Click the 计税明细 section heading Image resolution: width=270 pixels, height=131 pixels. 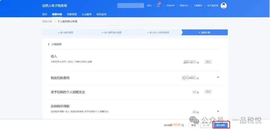56,44
